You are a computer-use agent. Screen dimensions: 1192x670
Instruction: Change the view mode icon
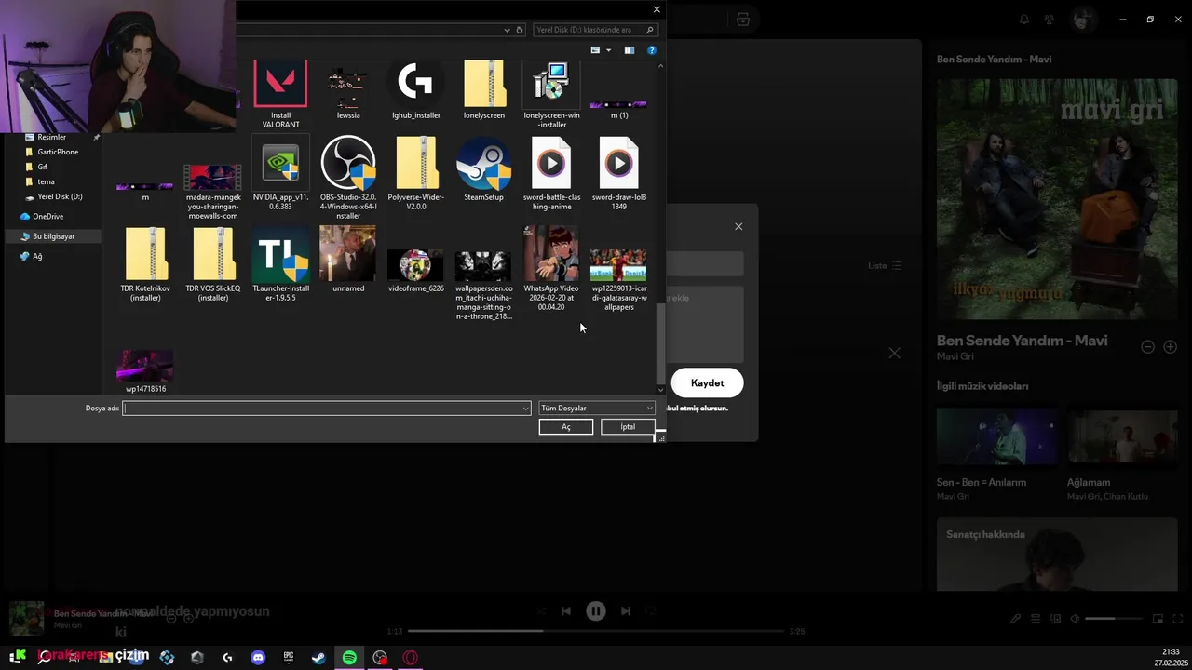click(x=595, y=50)
